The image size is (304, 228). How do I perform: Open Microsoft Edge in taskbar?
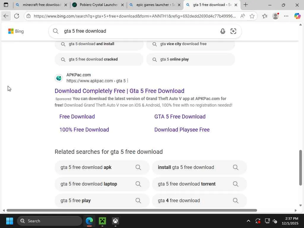[89, 221]
